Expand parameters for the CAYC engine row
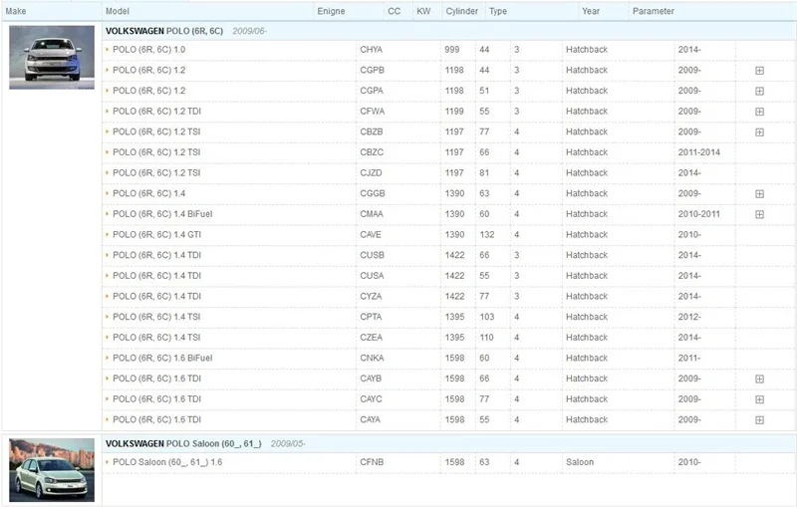Viewport: 797px width, 507px height. pyautogui.click(x=759, y=399)
